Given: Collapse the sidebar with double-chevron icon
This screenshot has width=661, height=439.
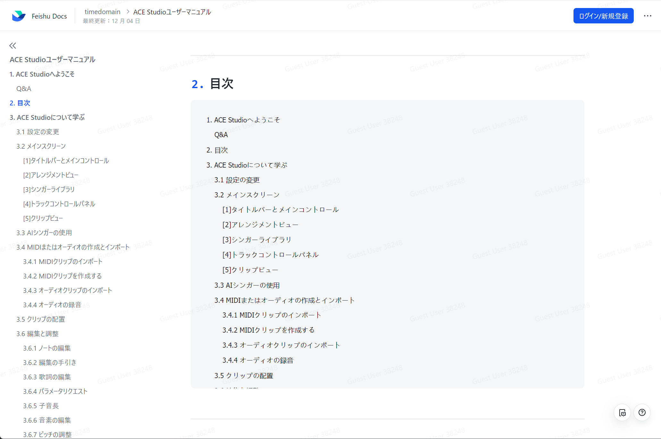Looking at the screenshot, I should 13,46.
